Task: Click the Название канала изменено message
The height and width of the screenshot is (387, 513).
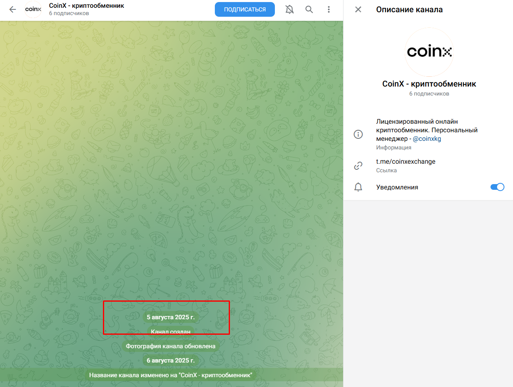Action: coord(171,375)
